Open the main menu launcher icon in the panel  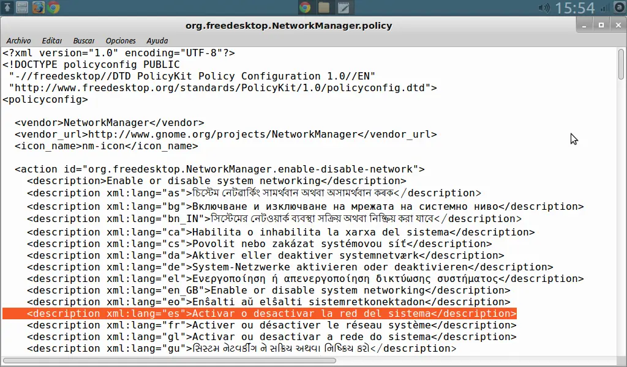(7, 7)
